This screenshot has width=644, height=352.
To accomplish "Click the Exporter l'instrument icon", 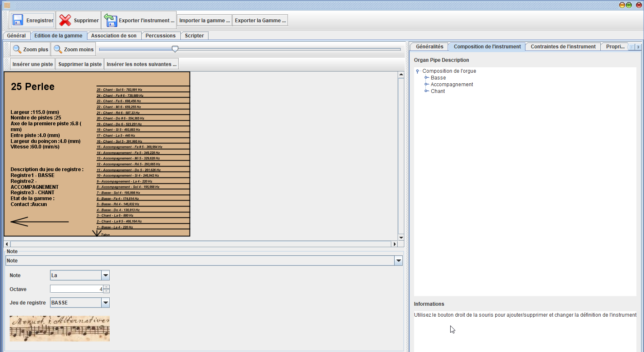I will (x=111, y=20).
